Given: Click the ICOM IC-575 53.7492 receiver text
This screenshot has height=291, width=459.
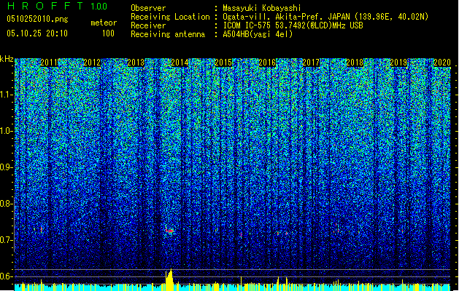Looking at the screenshot, I should pyautogui.click(x=293, y=25).
